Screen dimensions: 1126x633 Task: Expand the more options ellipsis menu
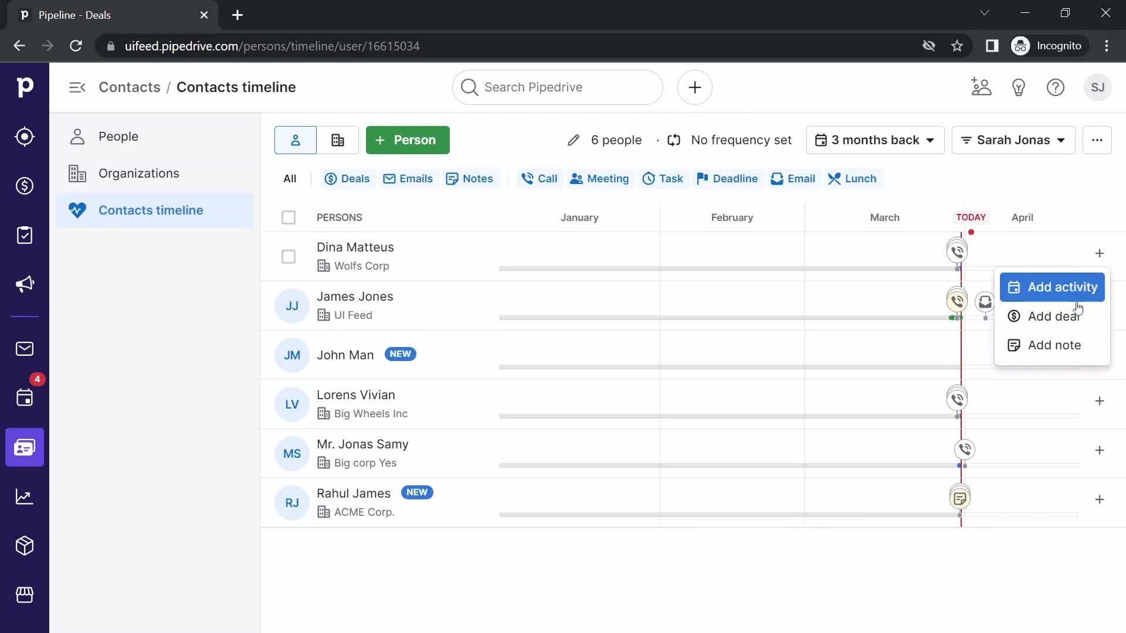(1098, 140)
